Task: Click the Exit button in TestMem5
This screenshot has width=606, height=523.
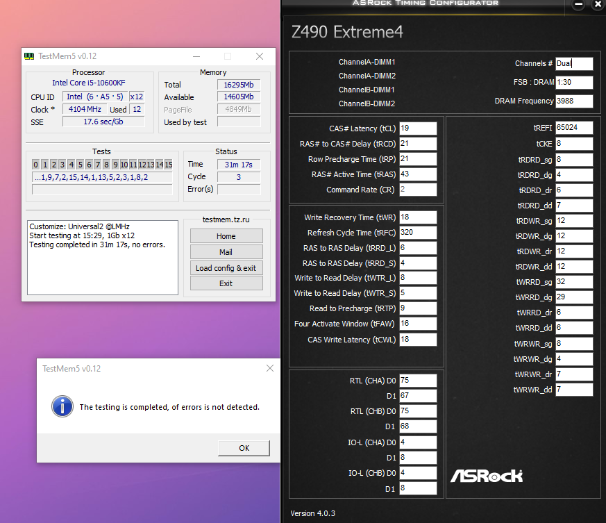Action: pos(226,283)
